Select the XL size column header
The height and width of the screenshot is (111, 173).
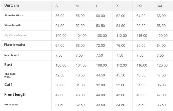(118, 6)
